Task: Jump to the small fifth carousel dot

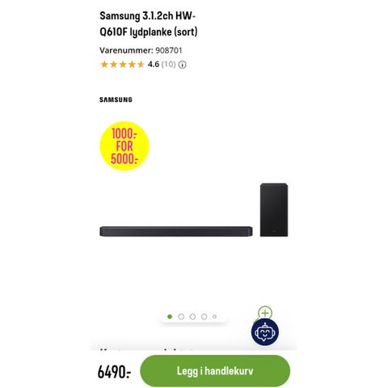Action: click(x=214, y=317)
